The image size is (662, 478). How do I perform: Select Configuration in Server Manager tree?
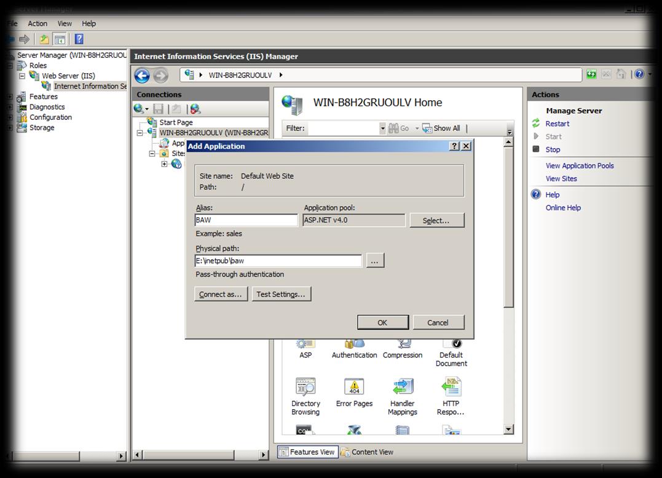tap(50, 117)
